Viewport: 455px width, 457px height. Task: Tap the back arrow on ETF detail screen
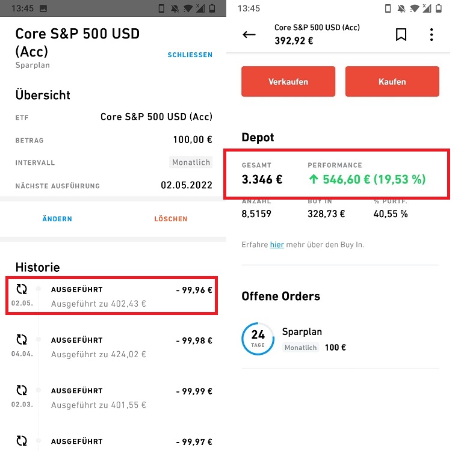point(249,35)
